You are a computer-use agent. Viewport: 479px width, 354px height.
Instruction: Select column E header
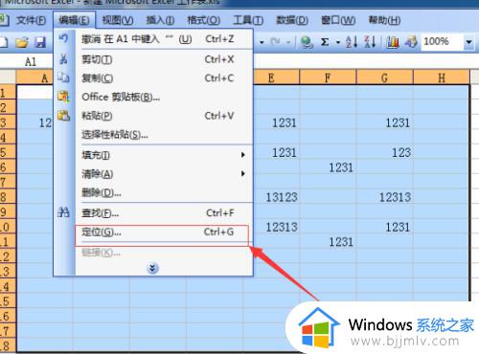[277, 77]
